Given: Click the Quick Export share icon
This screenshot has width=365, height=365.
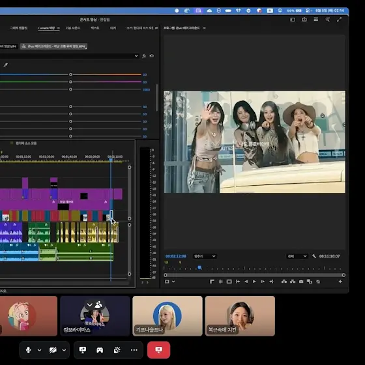Looking at the screenshot, I should coord(304,20).
